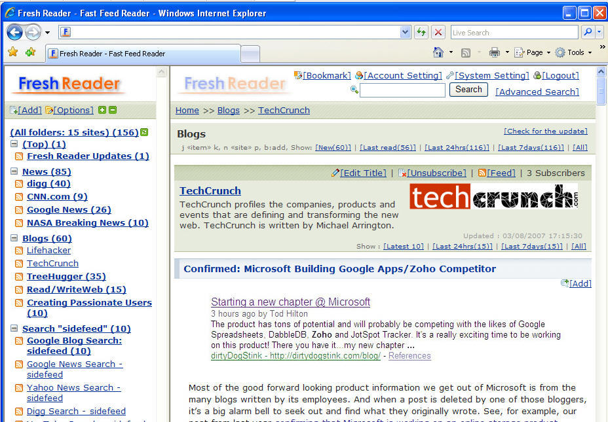The height and width of the screenshot is (422, 608).
Task: Click the Print icon in the browser toolbar
Action: tap(495, 52)
